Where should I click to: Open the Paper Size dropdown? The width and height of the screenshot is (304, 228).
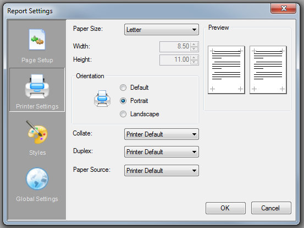point(162,30)
